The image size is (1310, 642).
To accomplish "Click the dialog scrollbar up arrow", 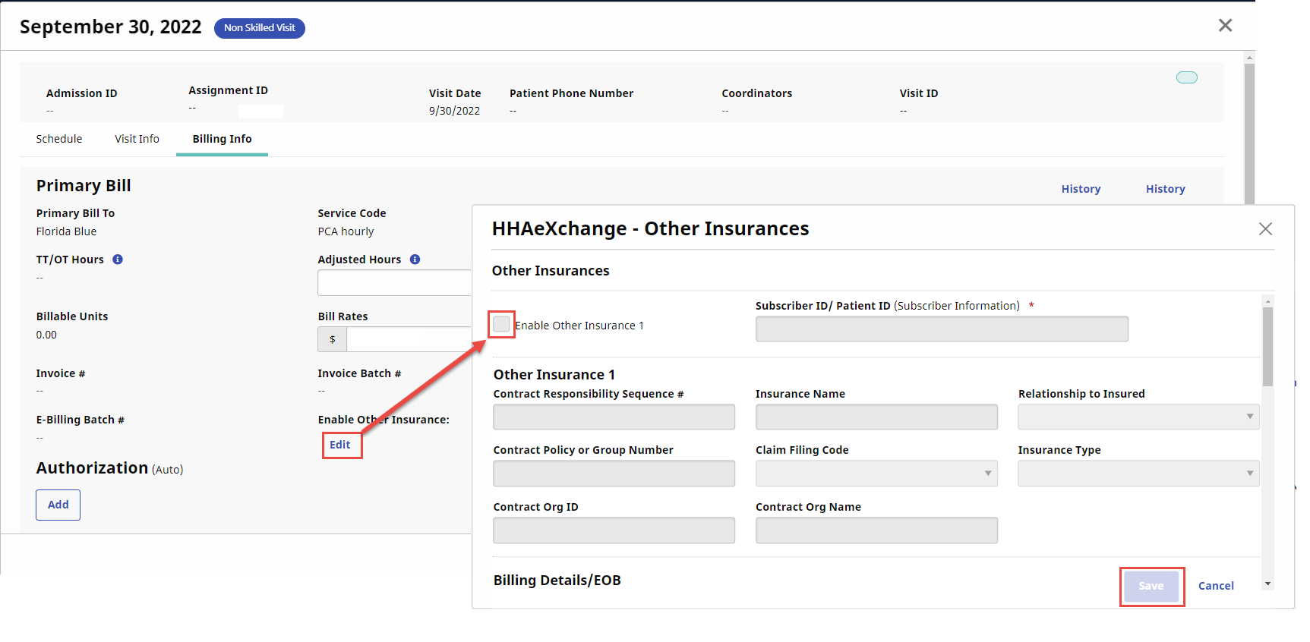I will click(1267, 301).
